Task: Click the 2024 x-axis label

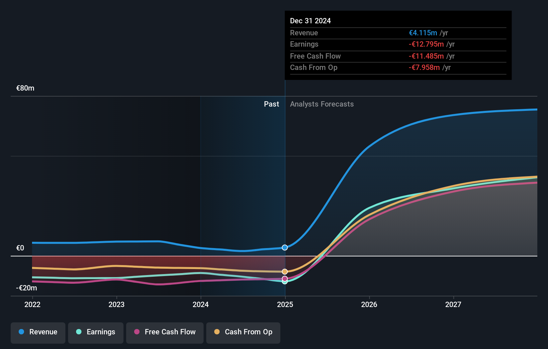Action: tap(201, 304)
